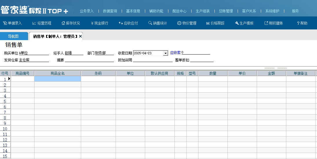
Task: Click the 规格 column header
Action: tap(180, 74)
